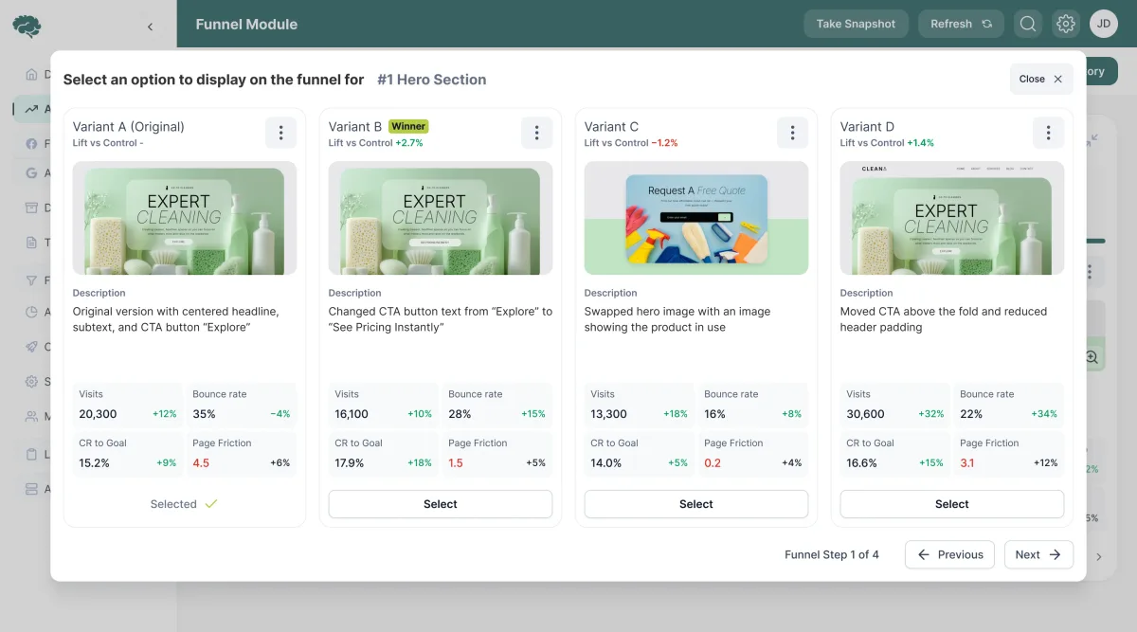Click the Refresh button
Viewport: 1137px width, 632px height.
pos(961,24)
